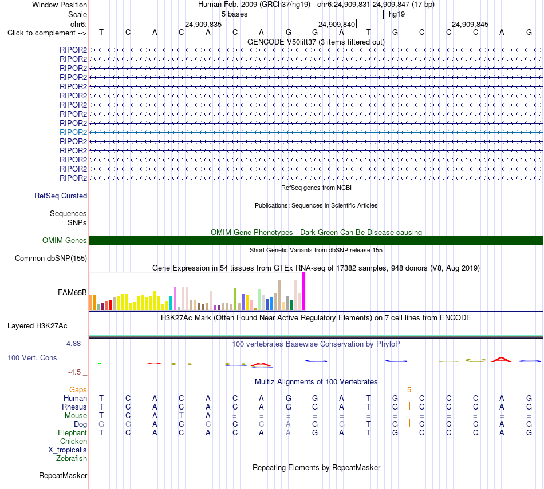The height and width of the screenshot is (489, 544).
Task: Click the orange gap number 5 in alignment
Action: pyautogui.click(x=409, y=390)
